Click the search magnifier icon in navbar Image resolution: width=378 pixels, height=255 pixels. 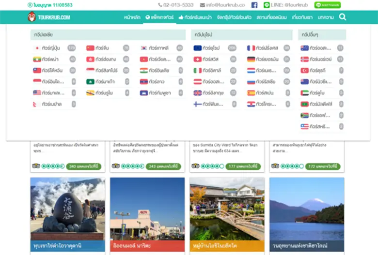(342, 17)
